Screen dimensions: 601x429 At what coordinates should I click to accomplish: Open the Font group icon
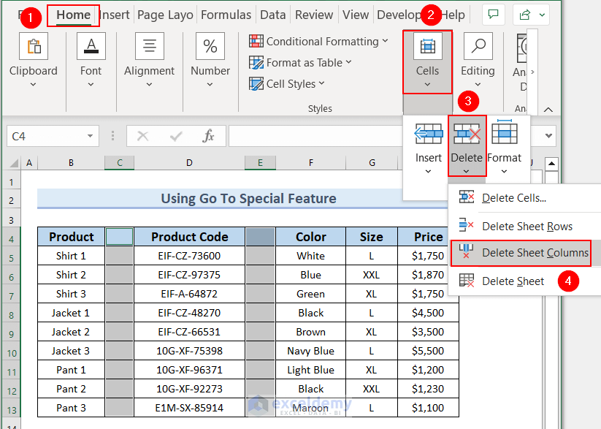coord(91,48)
